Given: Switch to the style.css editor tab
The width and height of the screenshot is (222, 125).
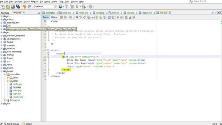Looking at the screenshot, I should coord(116,13).
